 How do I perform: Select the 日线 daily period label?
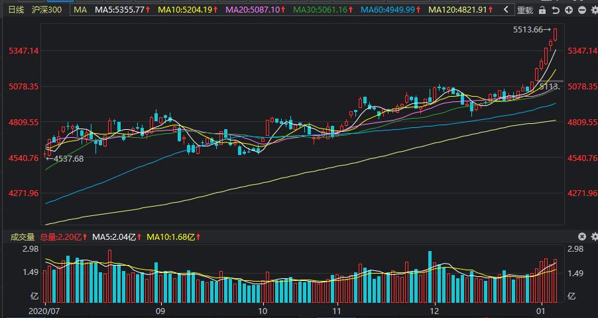pos(16,10)
